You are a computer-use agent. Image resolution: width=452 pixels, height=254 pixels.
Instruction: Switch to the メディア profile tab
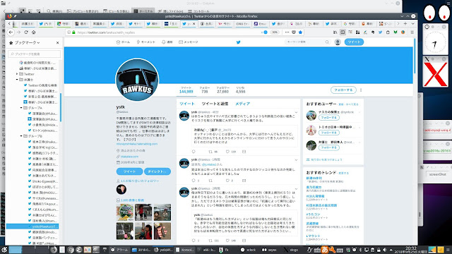[242, 104]
